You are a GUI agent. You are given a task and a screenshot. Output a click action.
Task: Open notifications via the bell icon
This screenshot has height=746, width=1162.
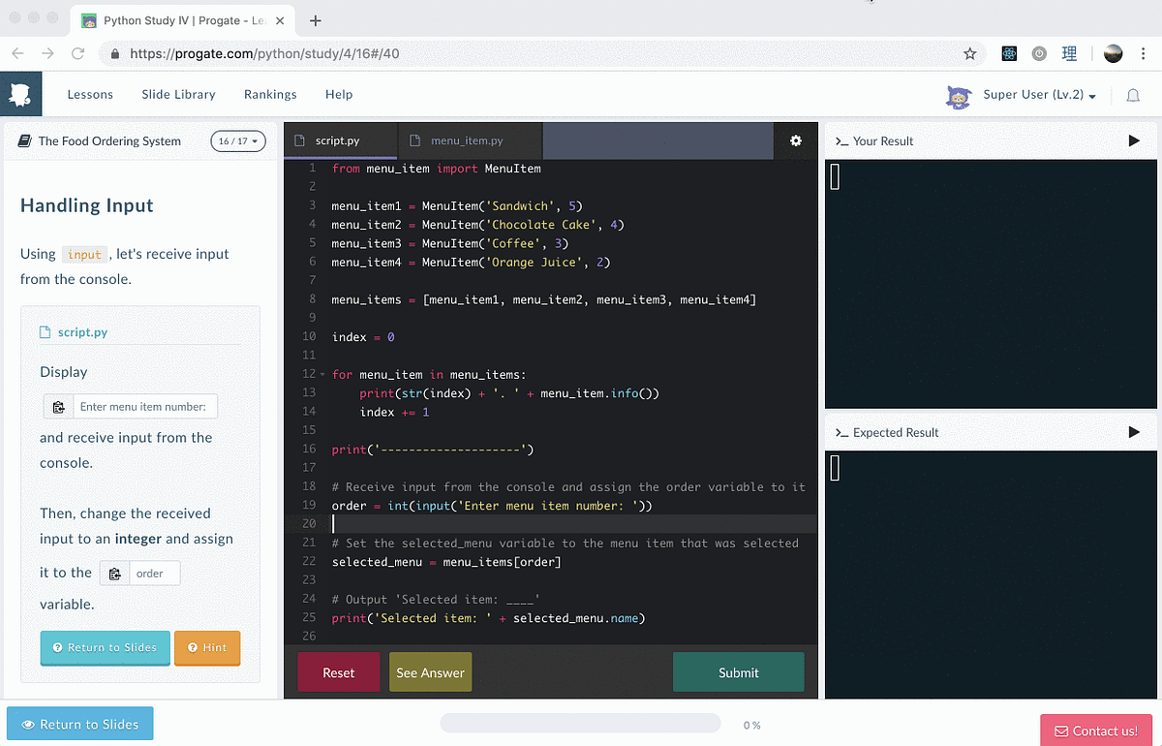coord(1131,93)
